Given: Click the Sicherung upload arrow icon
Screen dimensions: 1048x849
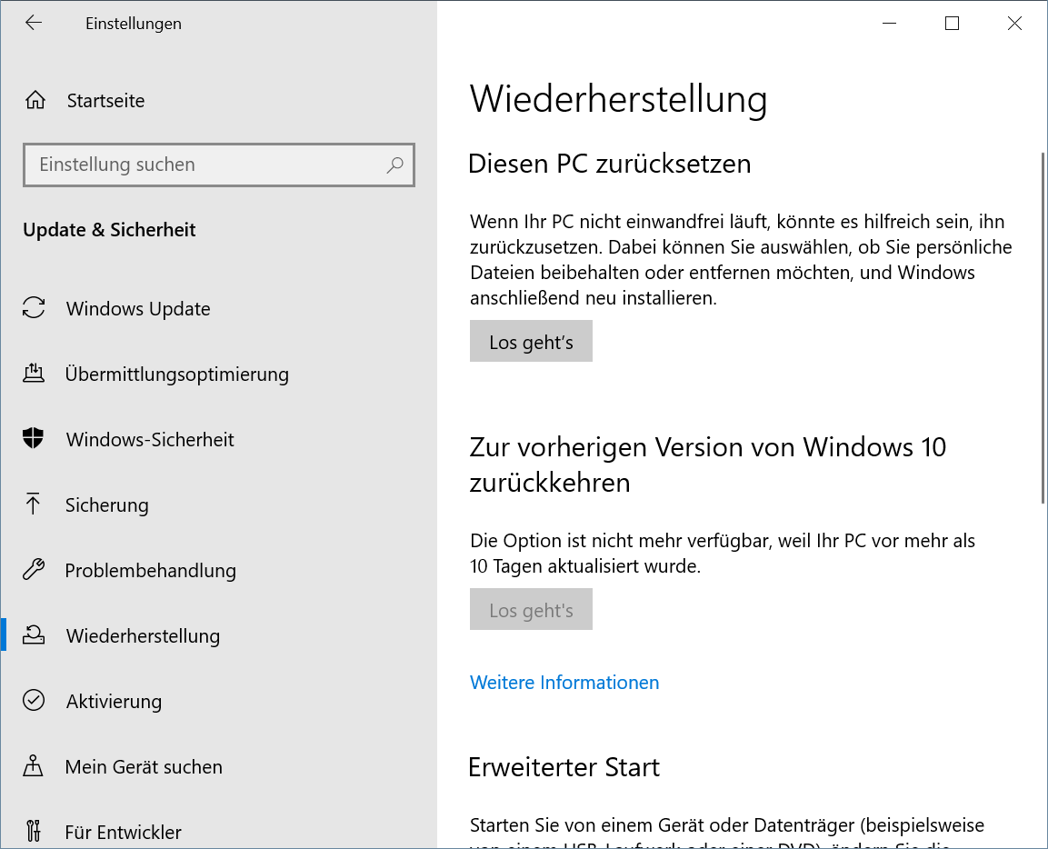Looking at the screenshot, I should click(x=33, y=504).
